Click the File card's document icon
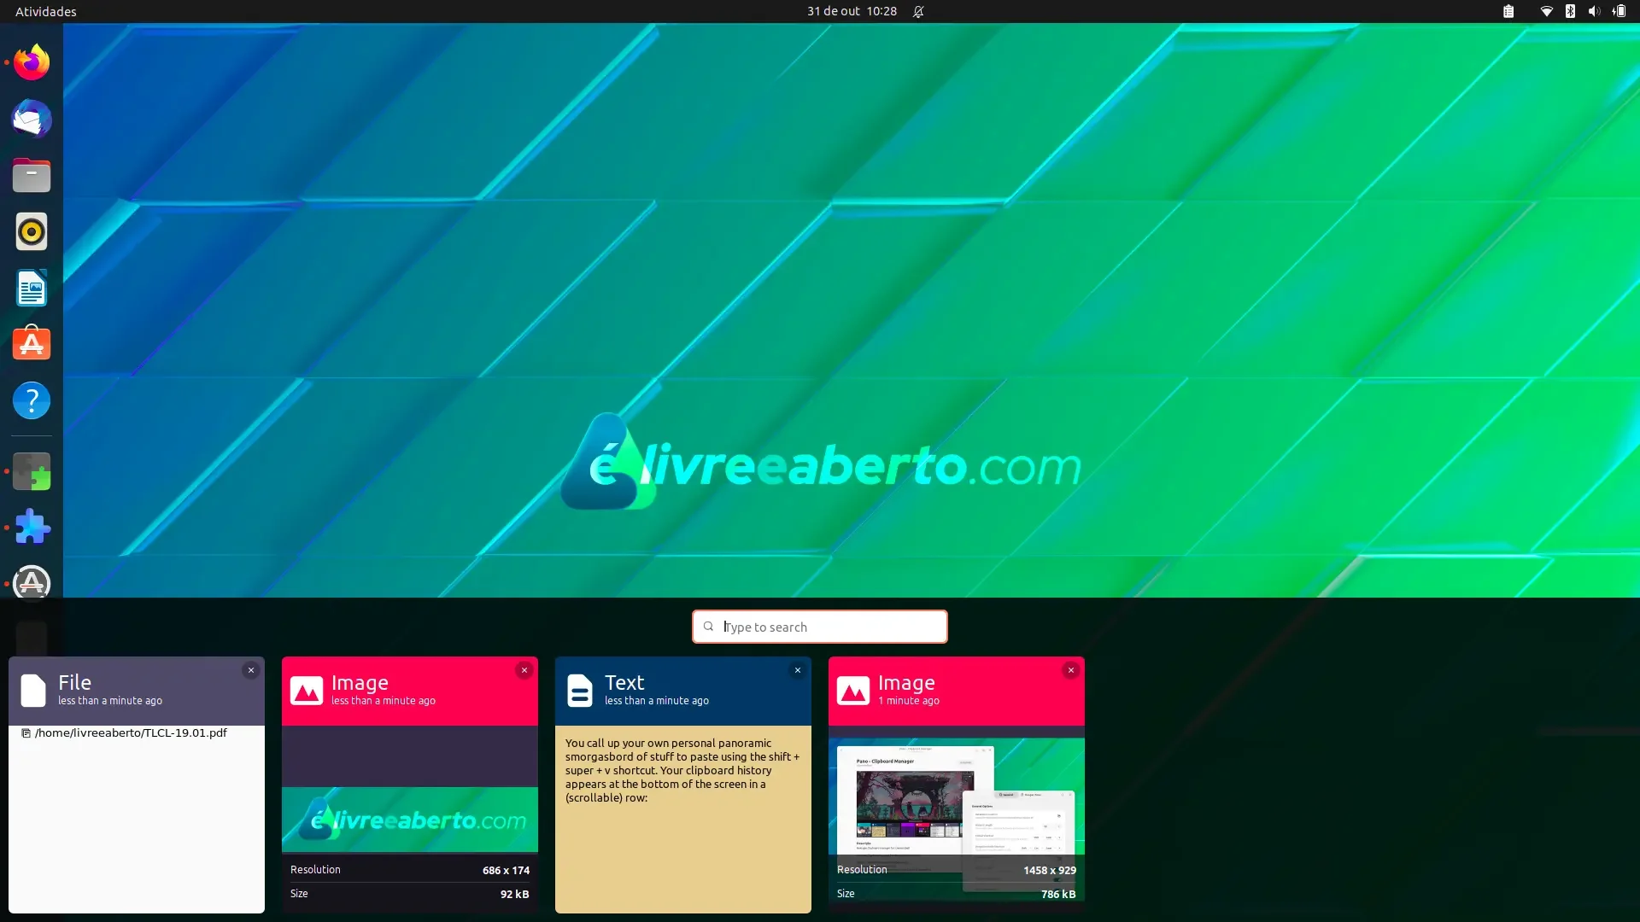Image resolution: width=1640 pixels, height=922 pixels. click(33, 690)
